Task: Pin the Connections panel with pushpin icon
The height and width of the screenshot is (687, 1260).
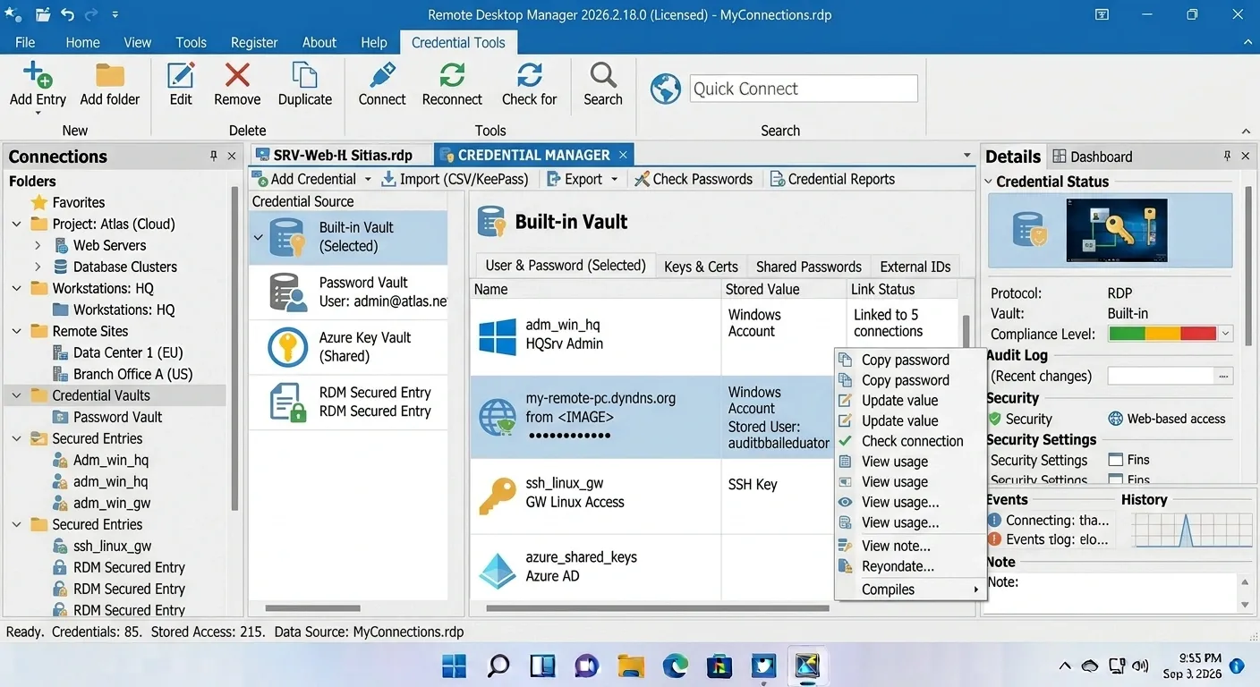Action: point(214,156)
